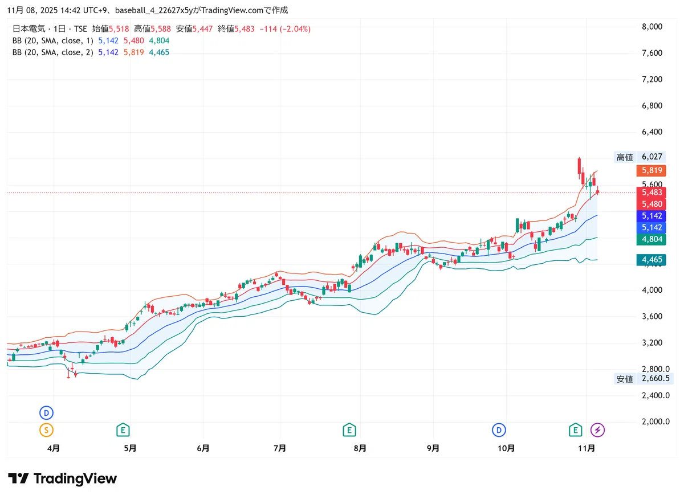Click the dividend D marker near 10月
684x499 pixels.
tap(499, 430)
